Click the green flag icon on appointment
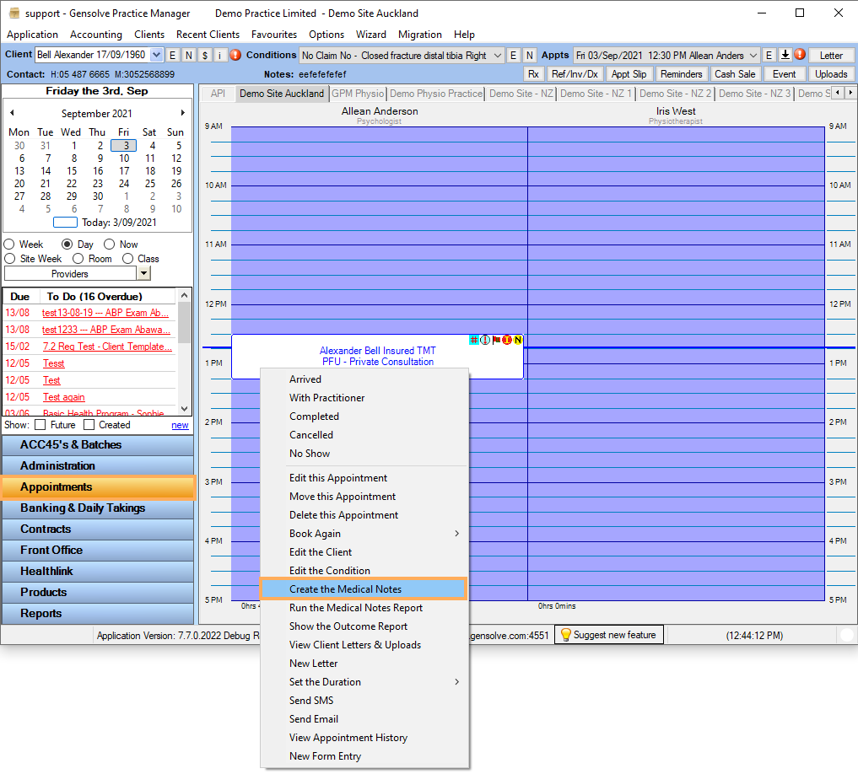858x774 pixels. (496, 340)
